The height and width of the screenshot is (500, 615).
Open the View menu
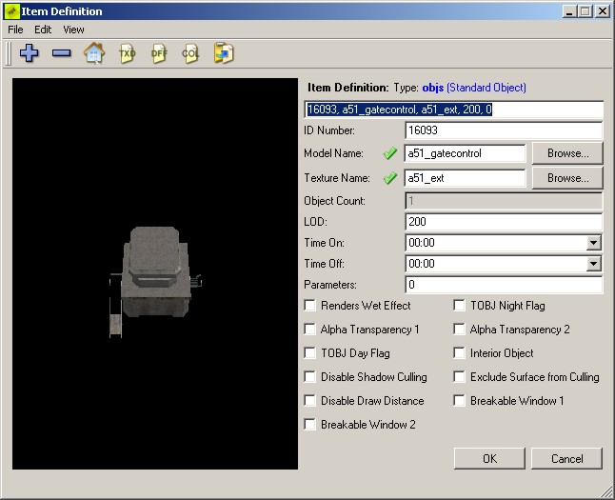pyautogui.click(x=73, y=30)
